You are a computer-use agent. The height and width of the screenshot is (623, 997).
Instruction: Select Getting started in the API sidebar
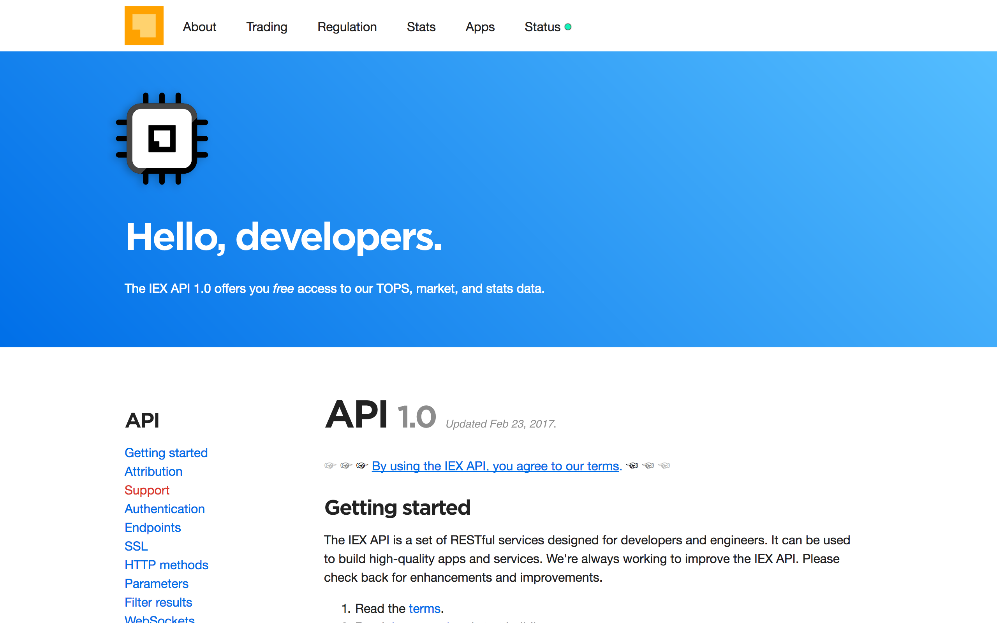[166, 452]
